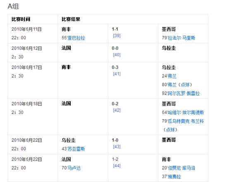The height and width of the screenshot is (182, 229).
Task: Click the 2:30 time under June 17
Action: click(x=17, y=76)
